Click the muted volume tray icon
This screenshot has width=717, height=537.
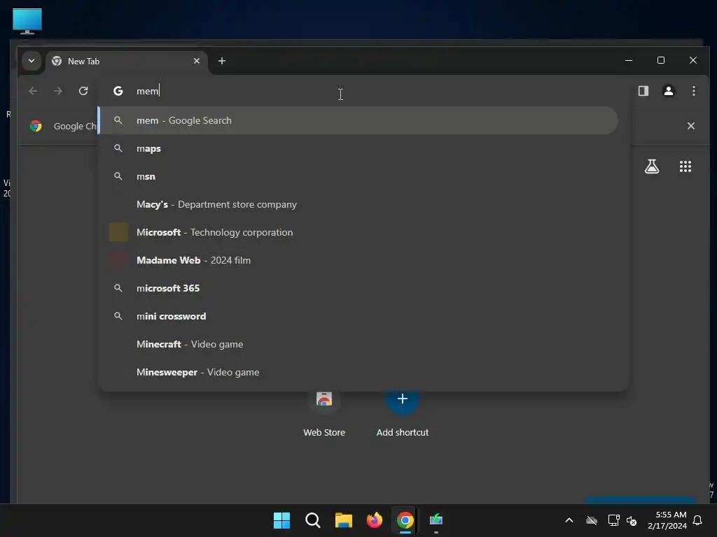click(632, 520)
